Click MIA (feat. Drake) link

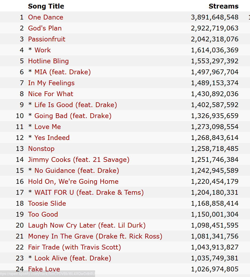(x=62, y=72)
